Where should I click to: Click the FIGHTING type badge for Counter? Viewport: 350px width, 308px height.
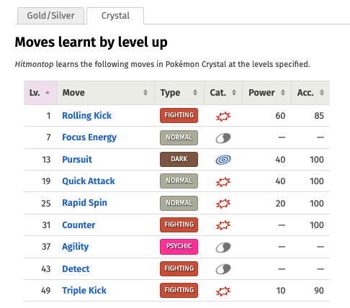pos(179,225)
